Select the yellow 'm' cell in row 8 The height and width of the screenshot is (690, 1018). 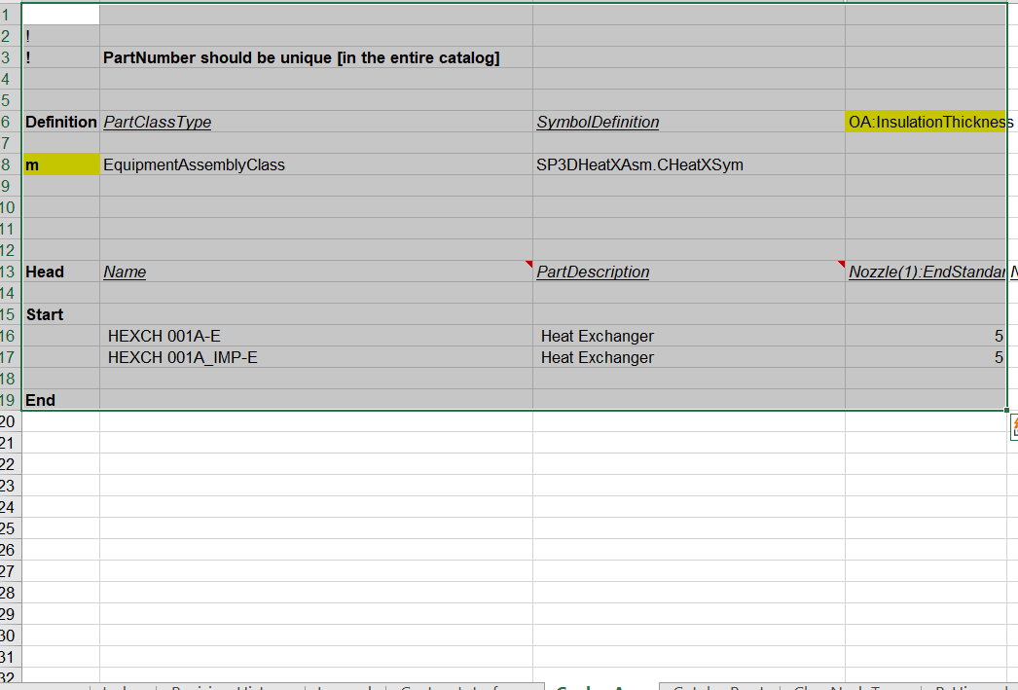61,164
